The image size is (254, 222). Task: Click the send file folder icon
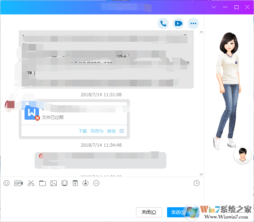43,183
